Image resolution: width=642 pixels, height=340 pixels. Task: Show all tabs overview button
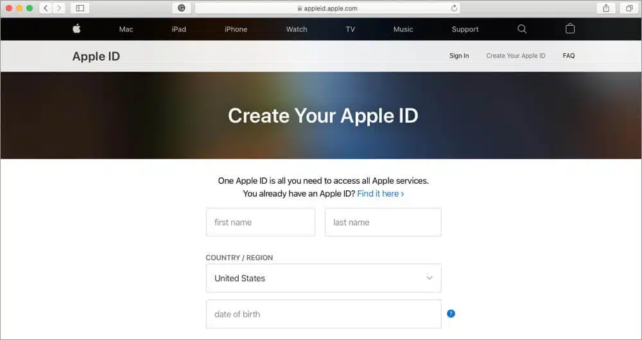(629, 8)
